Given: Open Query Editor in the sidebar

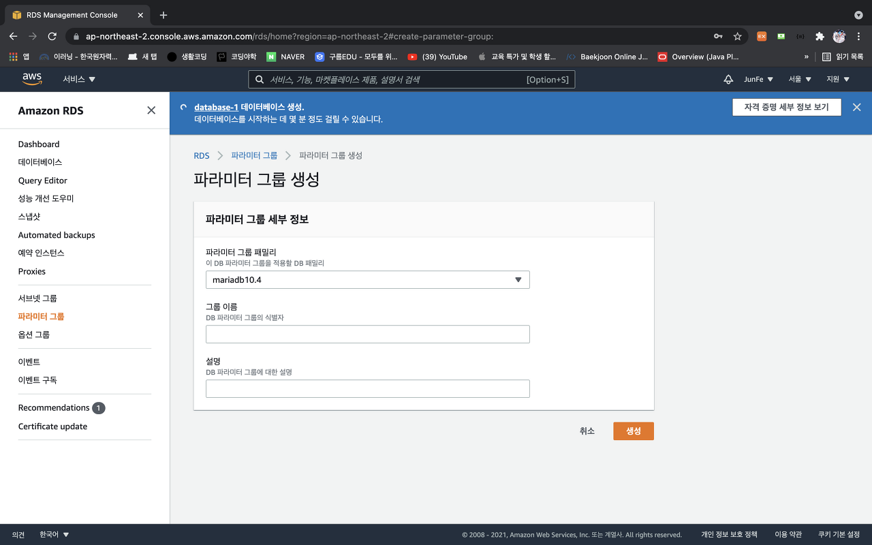Looking at the screenshot, I should click(43, 181).
